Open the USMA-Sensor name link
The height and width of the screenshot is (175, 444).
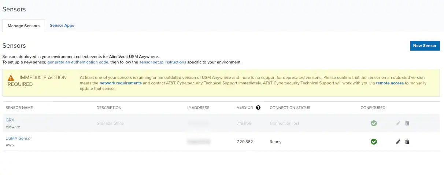[x=19, y=138]
